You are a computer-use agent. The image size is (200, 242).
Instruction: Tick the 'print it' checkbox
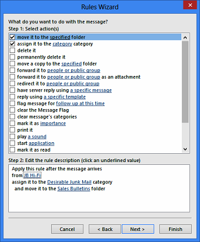(x=12, y=130)
